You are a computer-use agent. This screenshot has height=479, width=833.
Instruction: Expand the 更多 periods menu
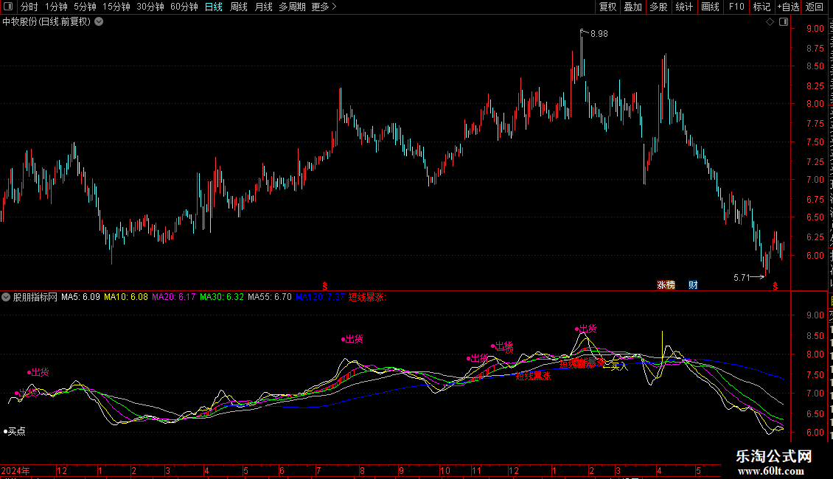(x=324, y=7)
